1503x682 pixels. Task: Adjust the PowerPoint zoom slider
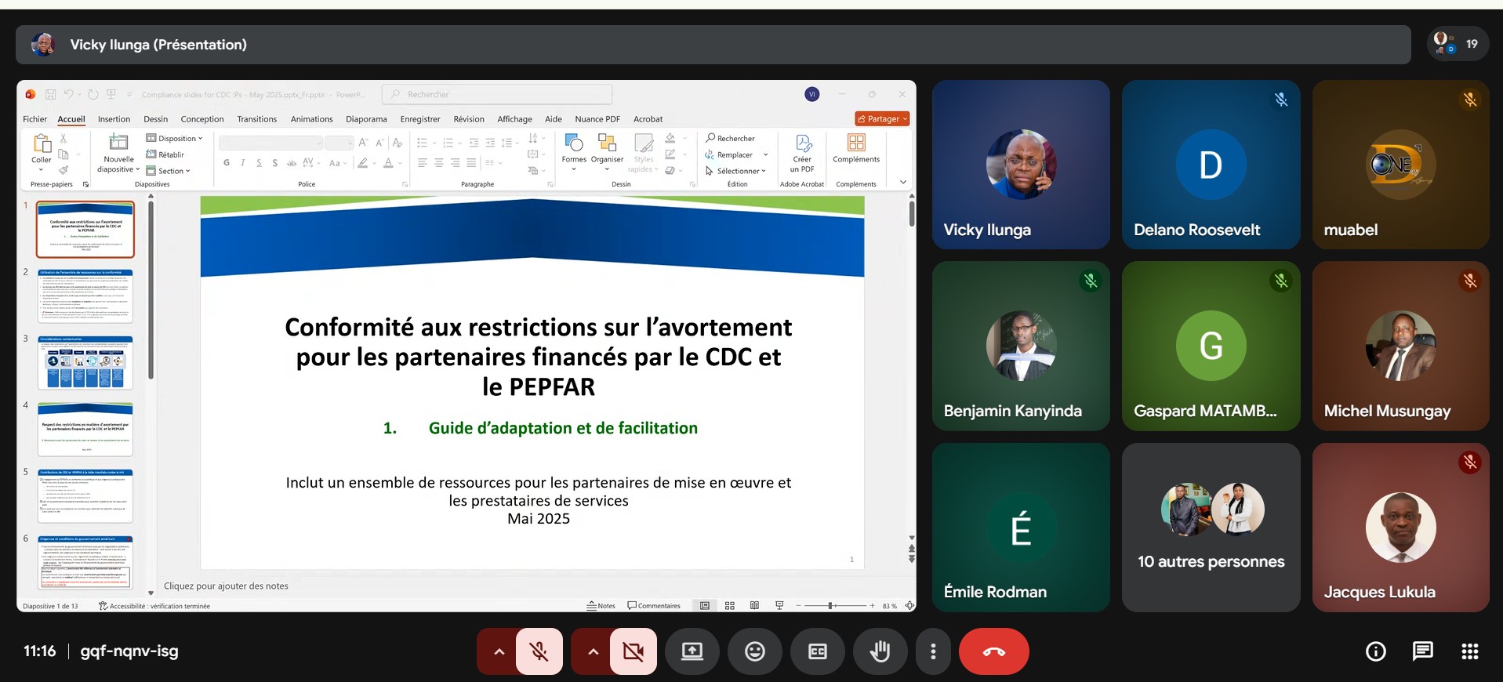[x=831, y=606]
